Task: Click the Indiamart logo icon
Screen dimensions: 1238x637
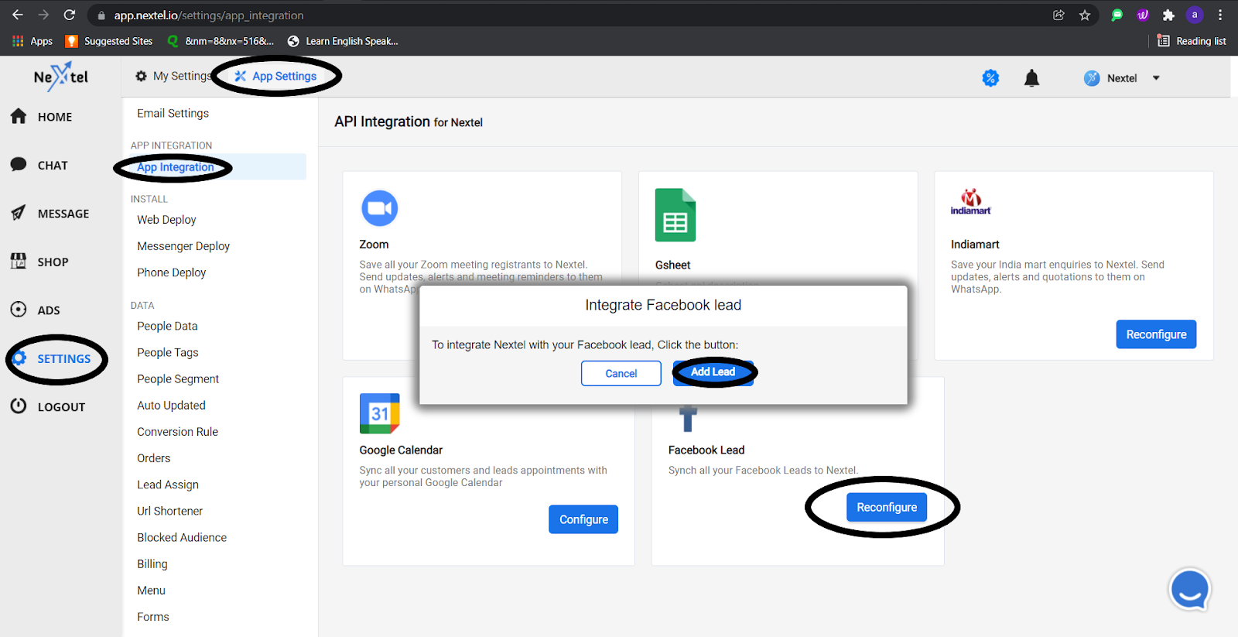Action: [x=970, y=201]
